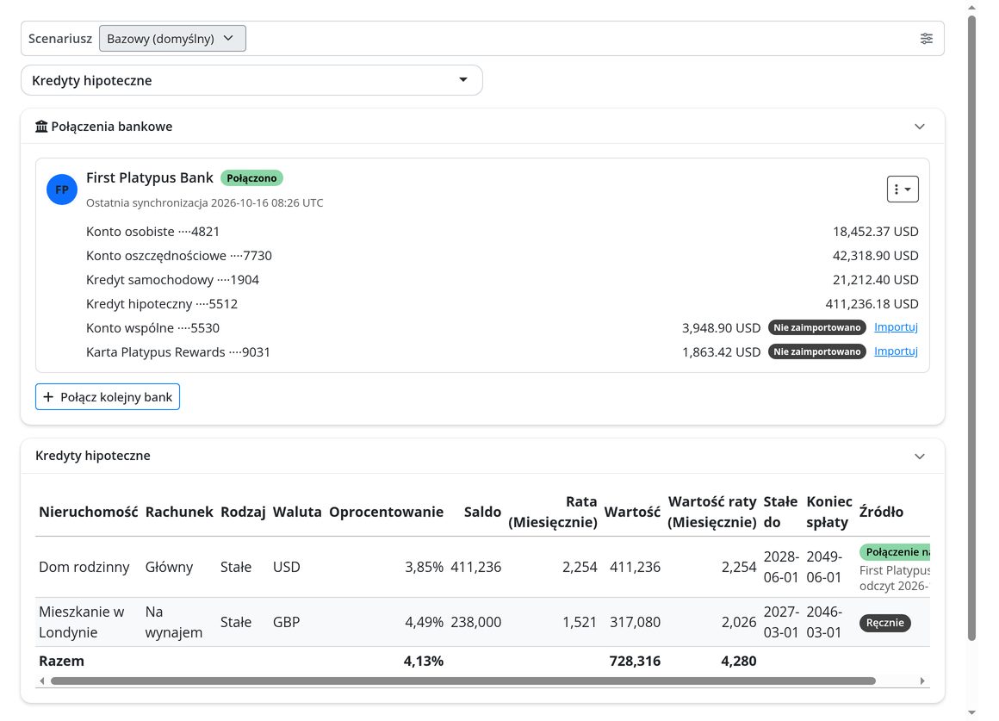
Task: Import the Karta Platypus Rewards account
Action: tap(896, 351)
